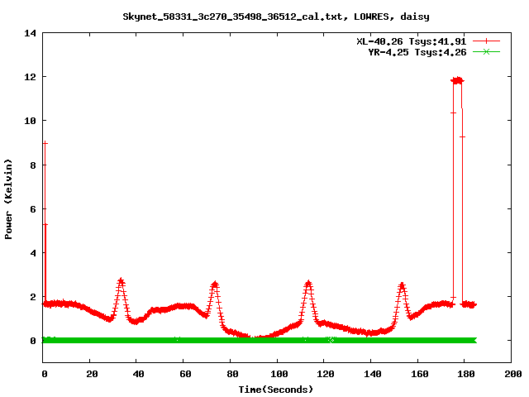Click the x-axis tick label 180

tap(466, 374)
